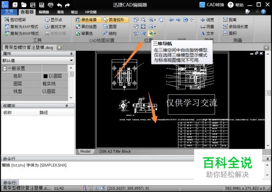Click the properties panel scroll down arrow
272x192 pixels.
tap(71, 98)
